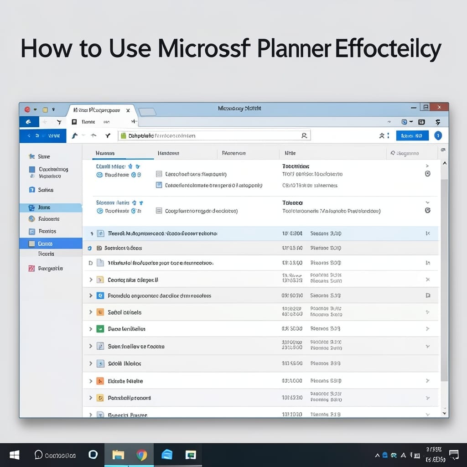Viewport: 467px width, 467px height.
Task: Toggle the Coojpfernno rogdo checkbox
Action: point(159,211)
